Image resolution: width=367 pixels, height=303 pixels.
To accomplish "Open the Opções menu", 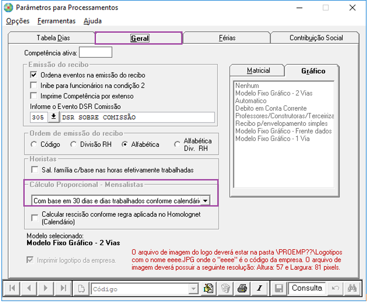I will pyautogui.click(x=18, y=21).
